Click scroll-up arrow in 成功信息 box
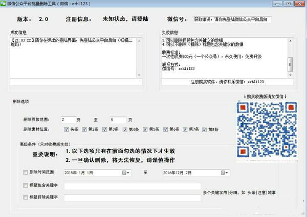This screenshot has height=217, width=307. (139, 41)
